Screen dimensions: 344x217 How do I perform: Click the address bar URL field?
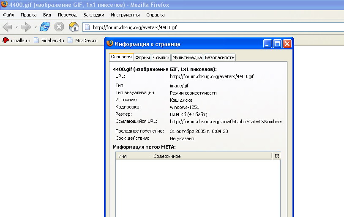click(211, 27)
